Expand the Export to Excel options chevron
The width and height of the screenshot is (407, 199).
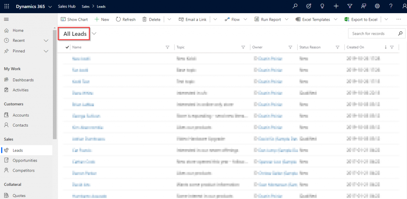[x=386, y=20]
